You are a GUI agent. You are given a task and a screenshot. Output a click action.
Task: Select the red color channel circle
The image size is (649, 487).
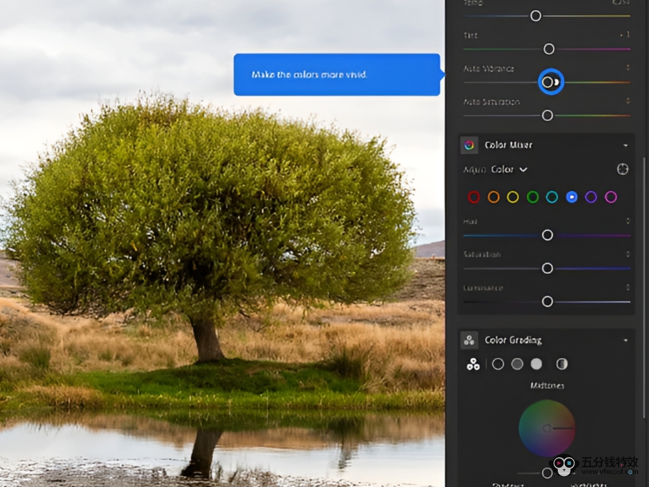tap(474, 197)
